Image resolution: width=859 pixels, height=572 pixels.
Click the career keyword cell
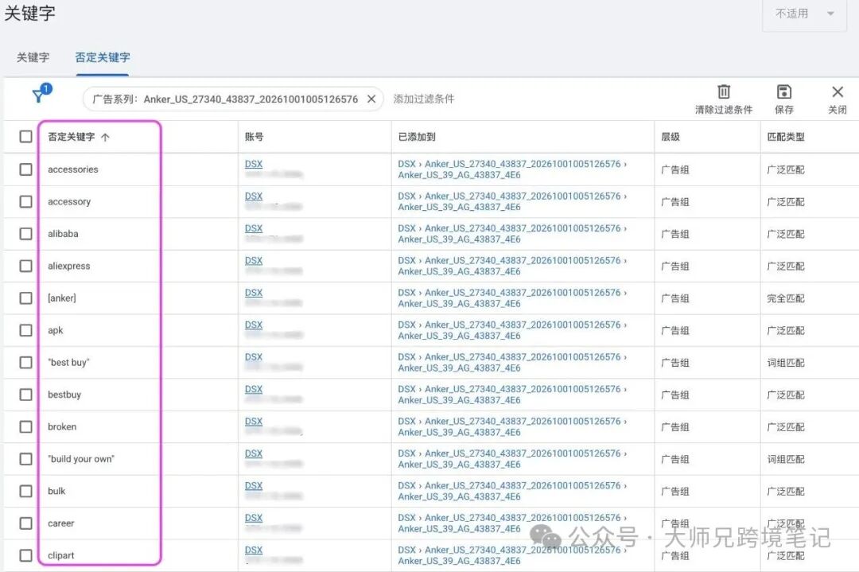point(60,523)
